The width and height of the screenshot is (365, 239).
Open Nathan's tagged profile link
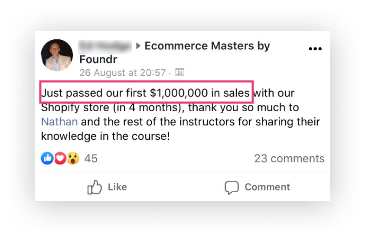tap(59, 122)
